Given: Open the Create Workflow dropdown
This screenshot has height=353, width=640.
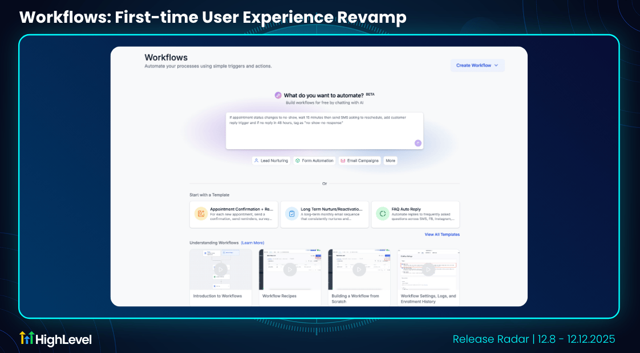Looking at the screenshot, I should click(477, 65).
